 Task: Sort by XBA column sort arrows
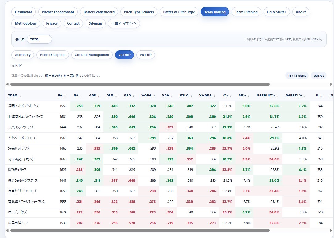coord(172,96)
